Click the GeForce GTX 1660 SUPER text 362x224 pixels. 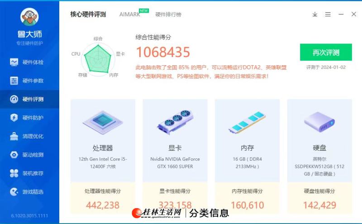tap(175, 162)
